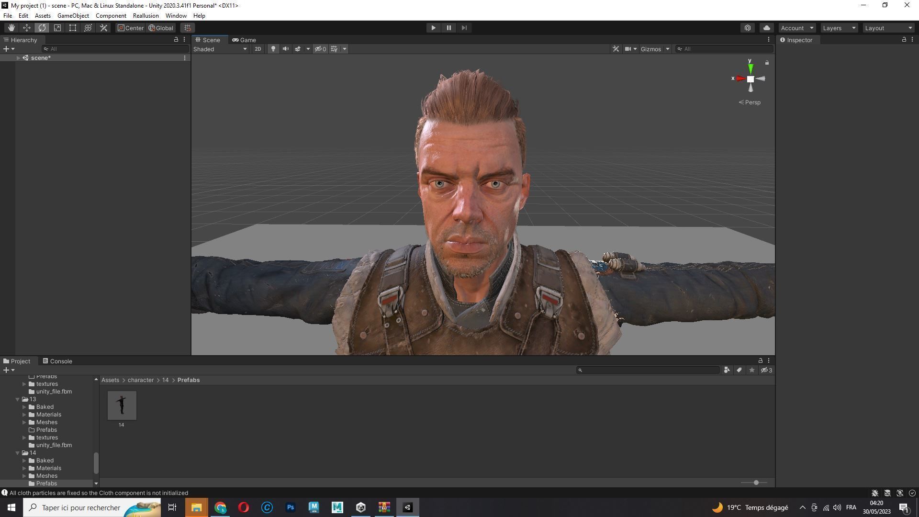Start Play mode
919x517 pixels.
(x=433, y=28)
